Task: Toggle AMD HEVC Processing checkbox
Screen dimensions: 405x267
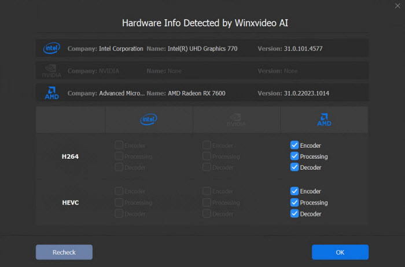Action: coord(294,203)
